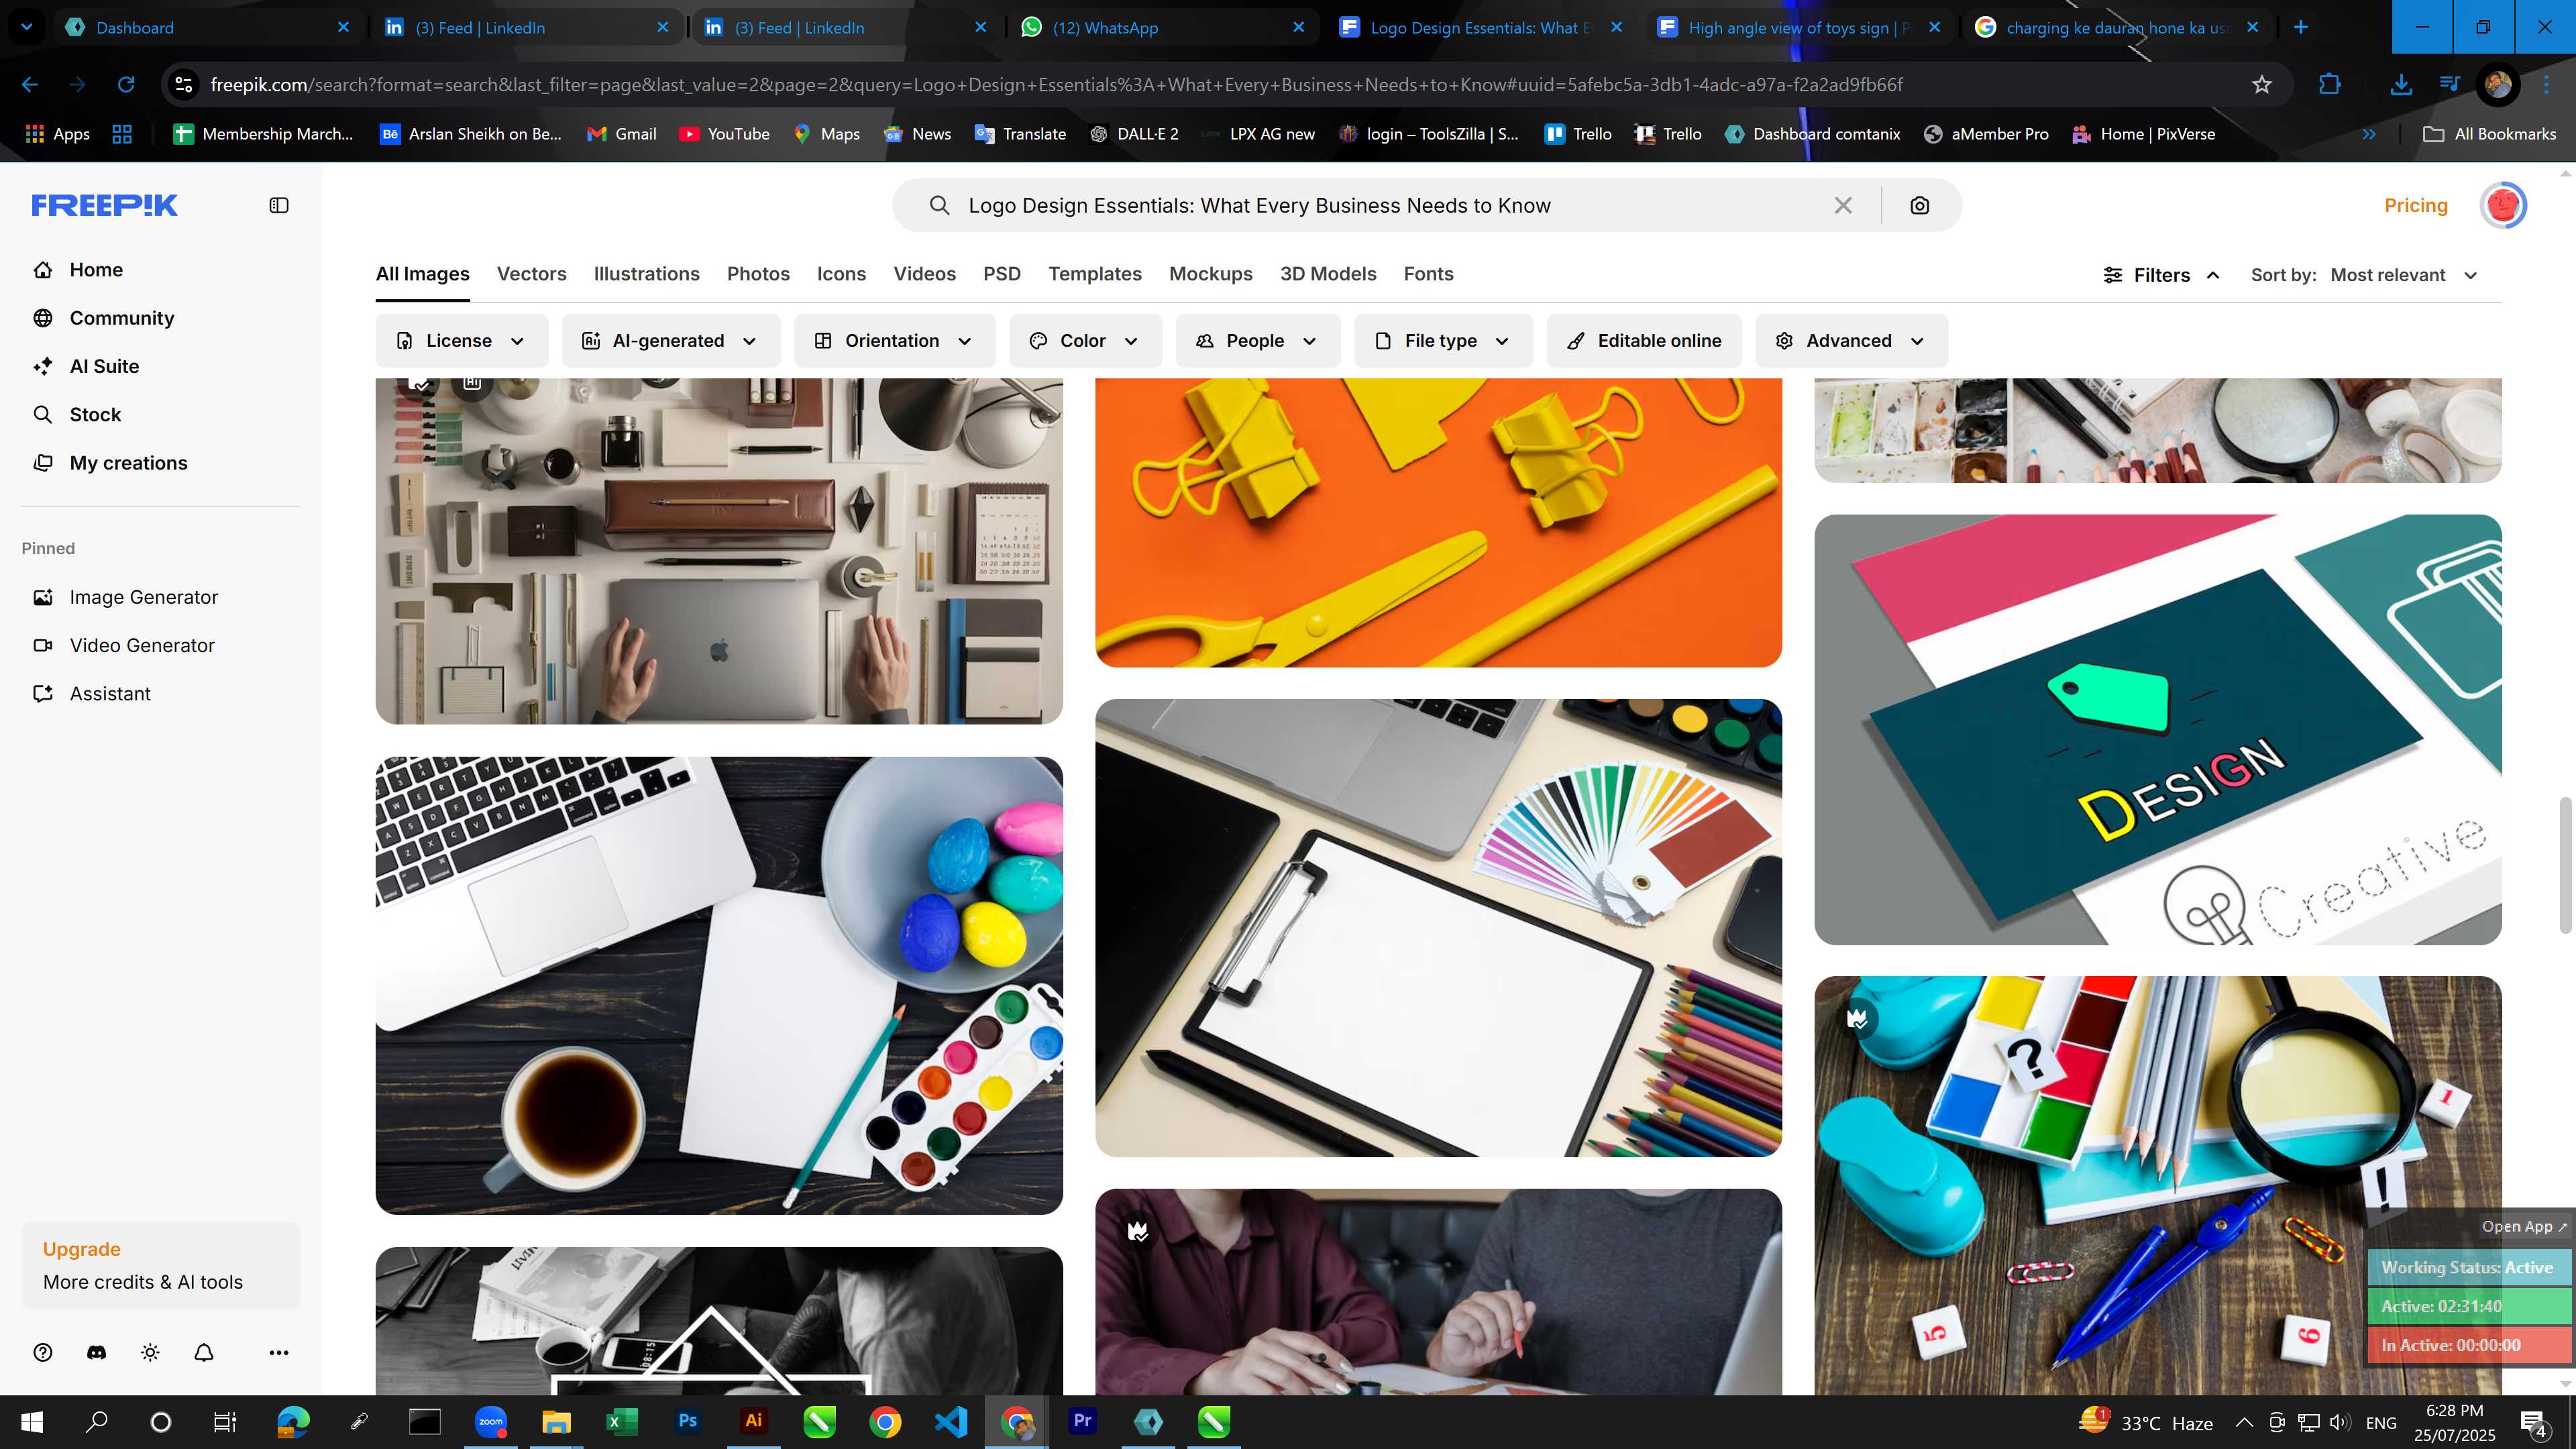
Task: Open the tab search dropdown arrow
Action: [x=27, y=27]
